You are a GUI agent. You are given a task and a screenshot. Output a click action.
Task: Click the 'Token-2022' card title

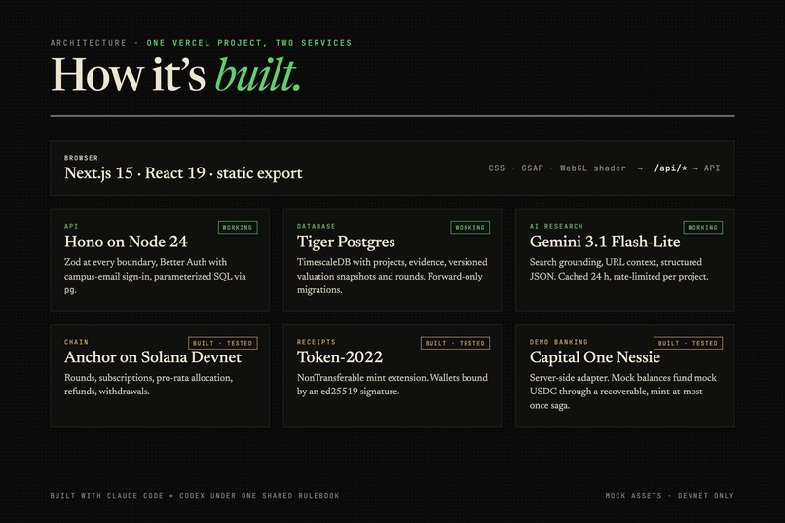click(340, 357)
